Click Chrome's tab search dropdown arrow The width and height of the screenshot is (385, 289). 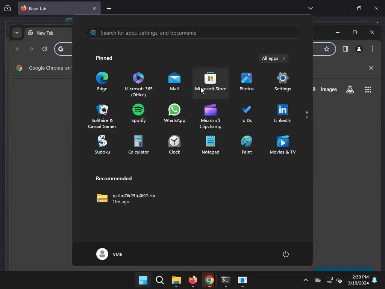click(x=17, y=33)
